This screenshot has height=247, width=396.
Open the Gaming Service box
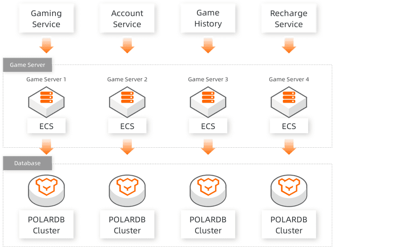[47, 18]
